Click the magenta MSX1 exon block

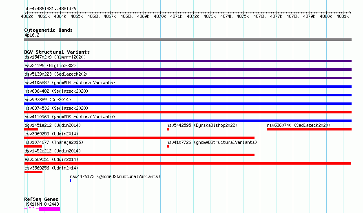(x=49, y=209)
